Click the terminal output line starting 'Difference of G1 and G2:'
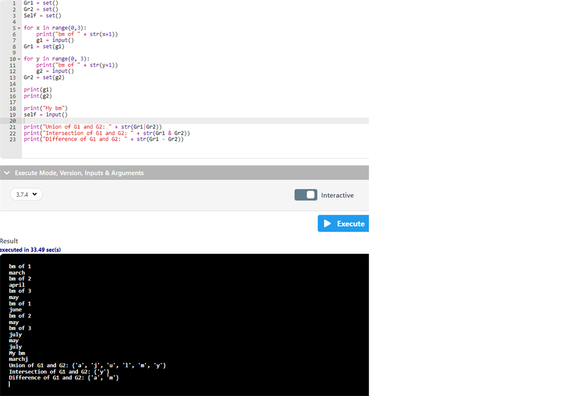Viewport: 584px width, 396px height. pos(64,378)
